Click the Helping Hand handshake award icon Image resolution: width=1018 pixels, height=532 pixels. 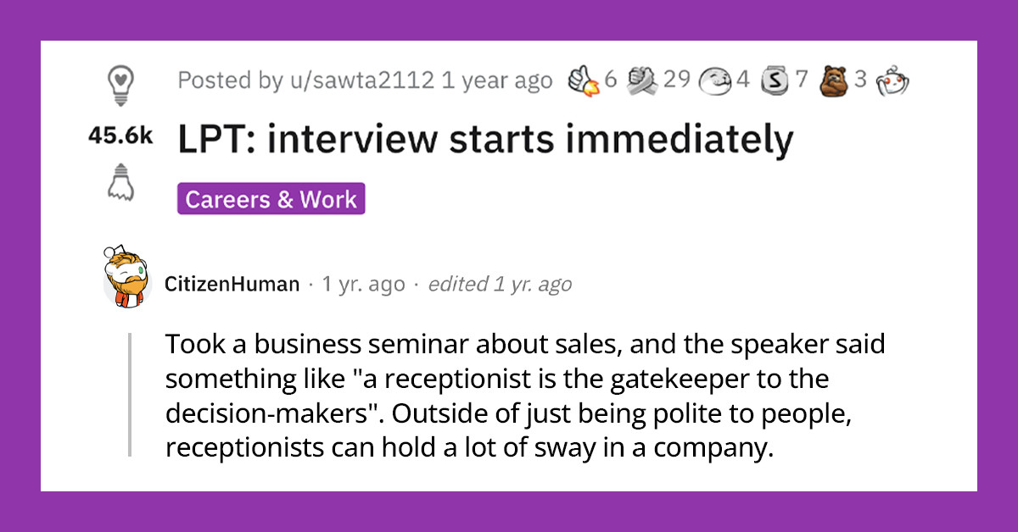click(x=641, y=80)
